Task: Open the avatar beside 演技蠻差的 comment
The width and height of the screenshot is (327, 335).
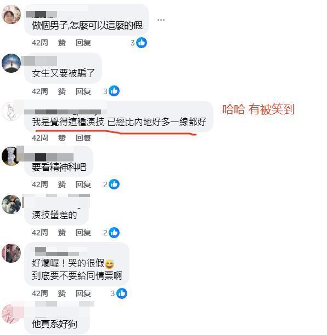Action: (x=11, y=204)
